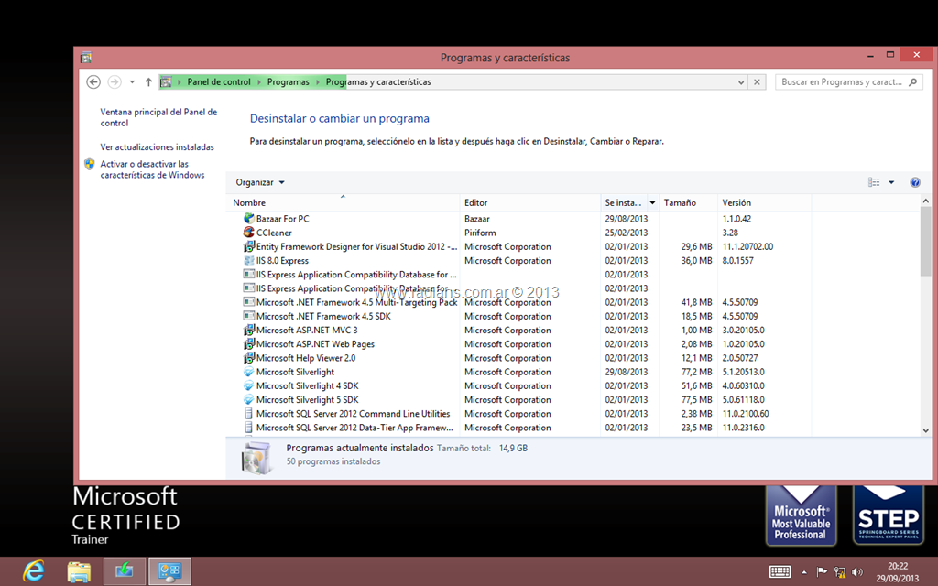938x586 pixels.
Task: Click the Up one level arrow
Action: click(x=148, y=82)
